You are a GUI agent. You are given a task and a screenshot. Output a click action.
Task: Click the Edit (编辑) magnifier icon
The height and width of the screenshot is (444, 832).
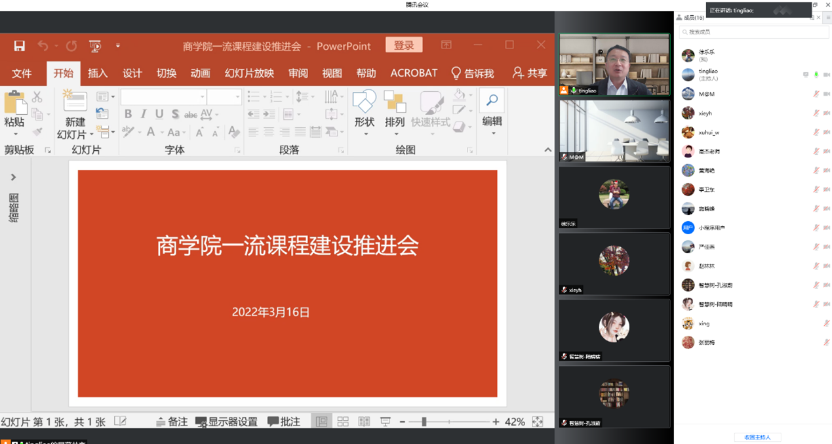492,102
